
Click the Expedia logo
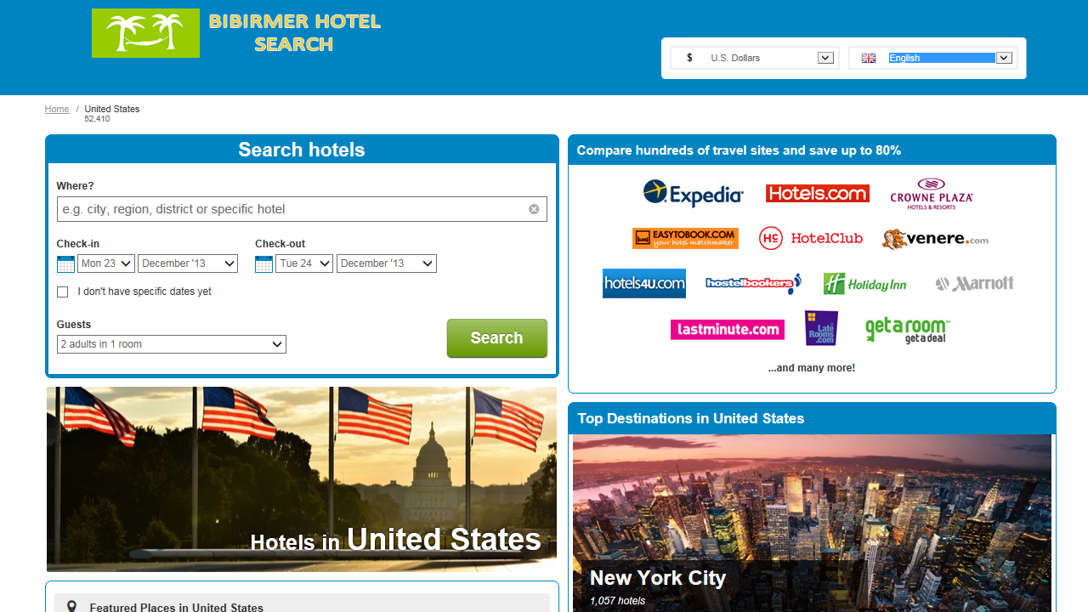click(694, 194)
